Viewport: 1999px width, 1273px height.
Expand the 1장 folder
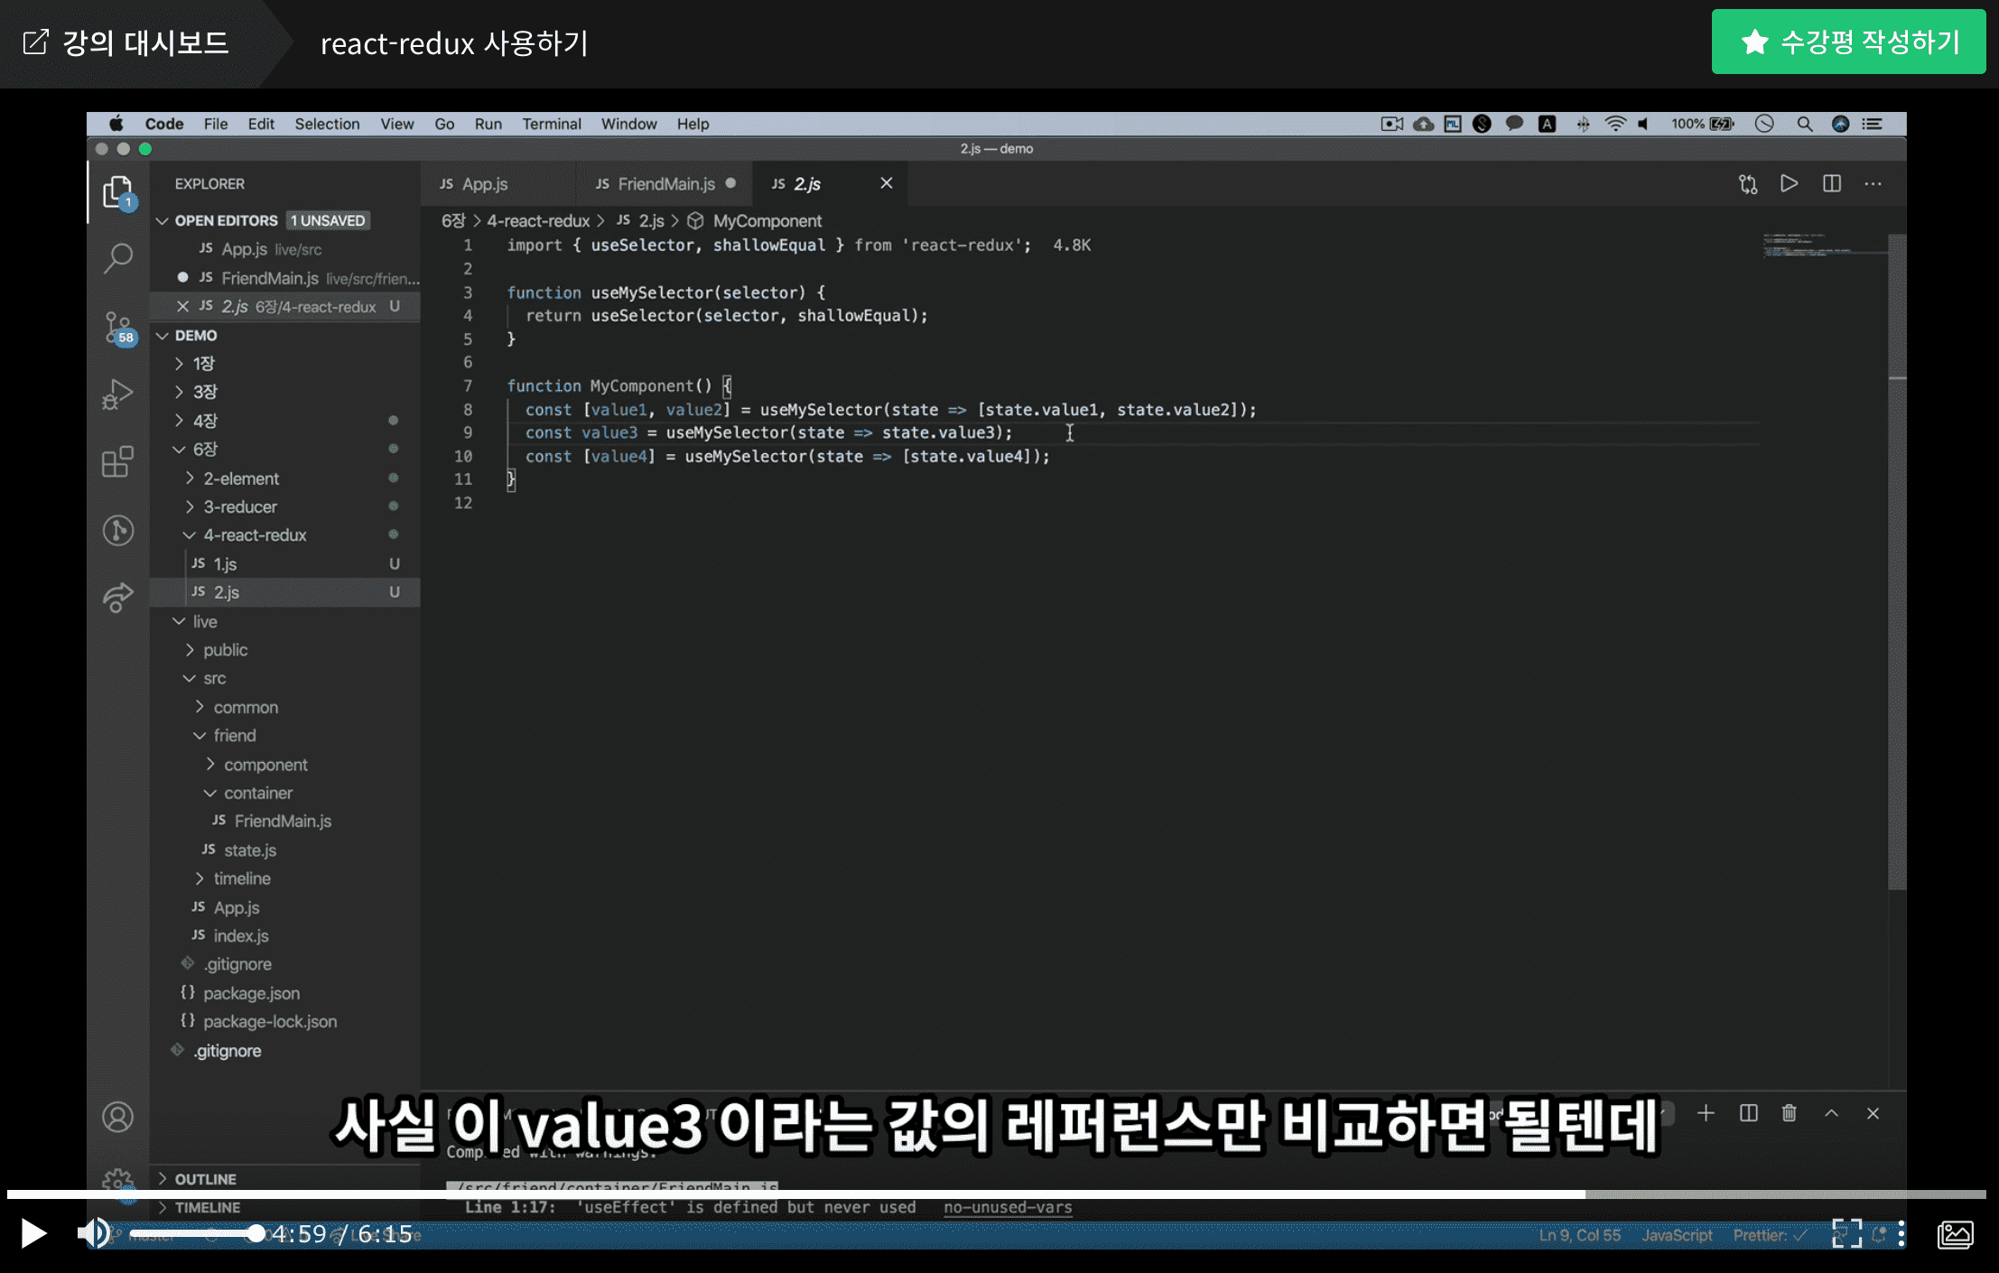204,364
